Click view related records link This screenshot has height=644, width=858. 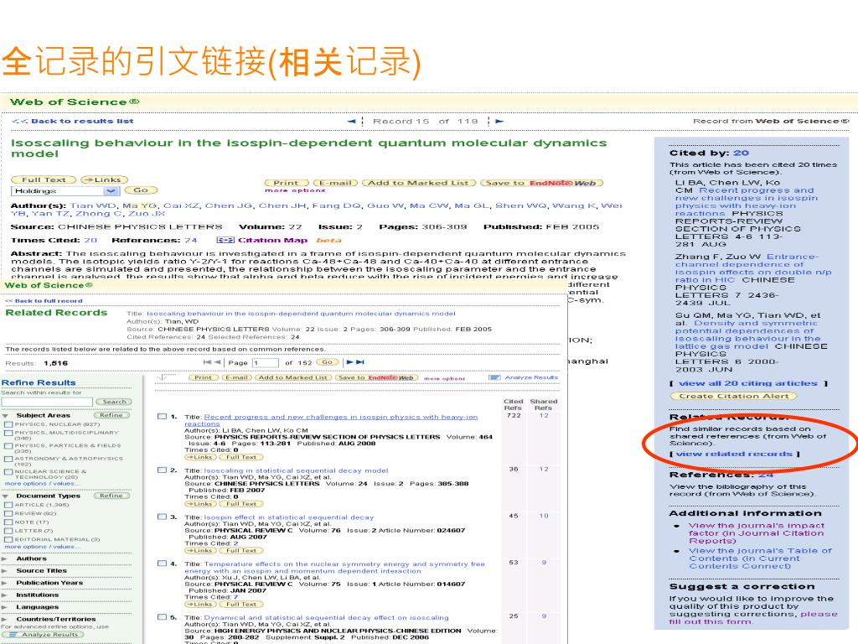pyautogui.click(x=734, y=454)
